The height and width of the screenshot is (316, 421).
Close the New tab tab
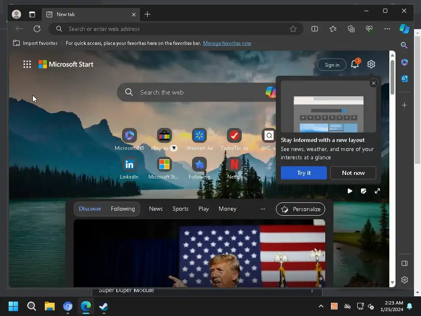(x=134, y=14)
